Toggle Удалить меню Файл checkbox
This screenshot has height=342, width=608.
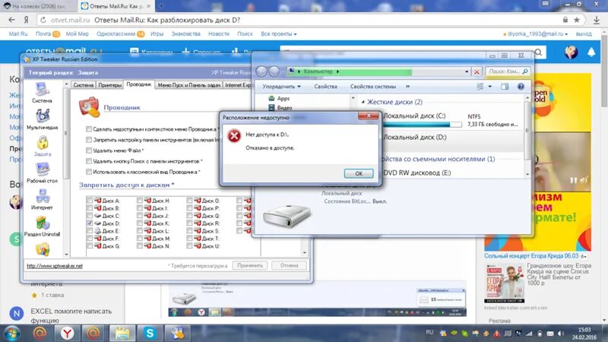[89, 150]
